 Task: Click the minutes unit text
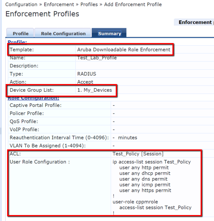coord(128,138)
